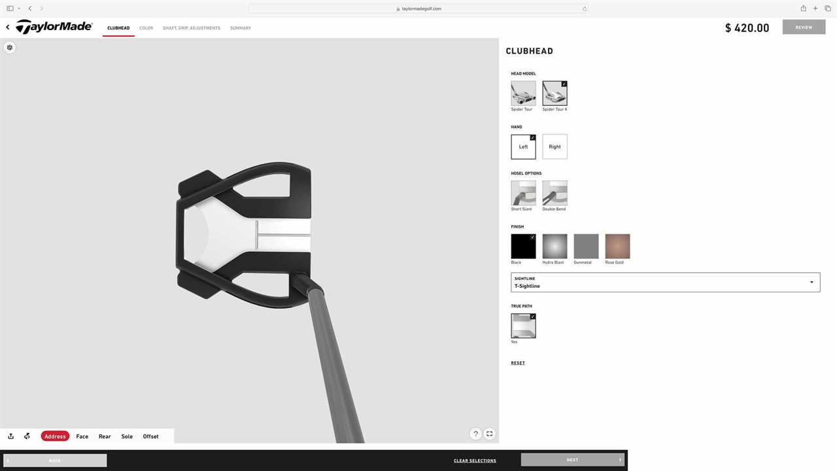Click the Safari share icon
The image size is (837, 471).
803,9
